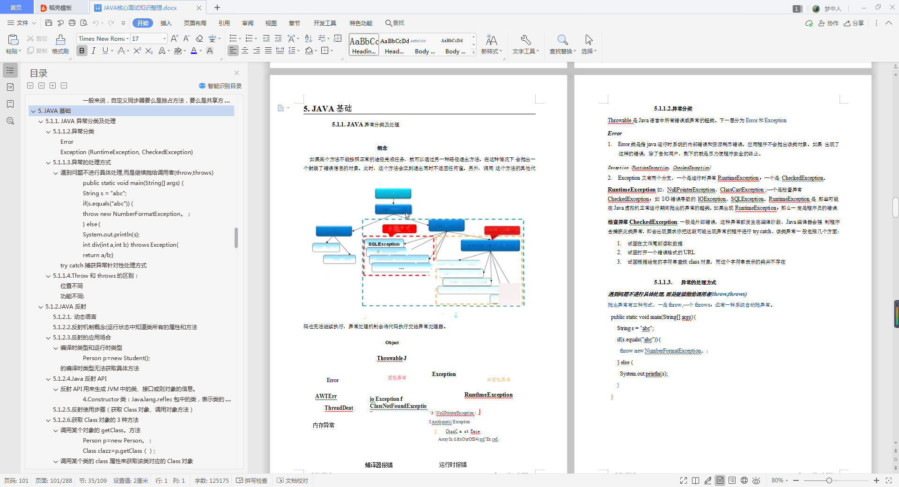Add a new document tab
The width and height of the screenshot is (899, 487).
coord(217,7)
